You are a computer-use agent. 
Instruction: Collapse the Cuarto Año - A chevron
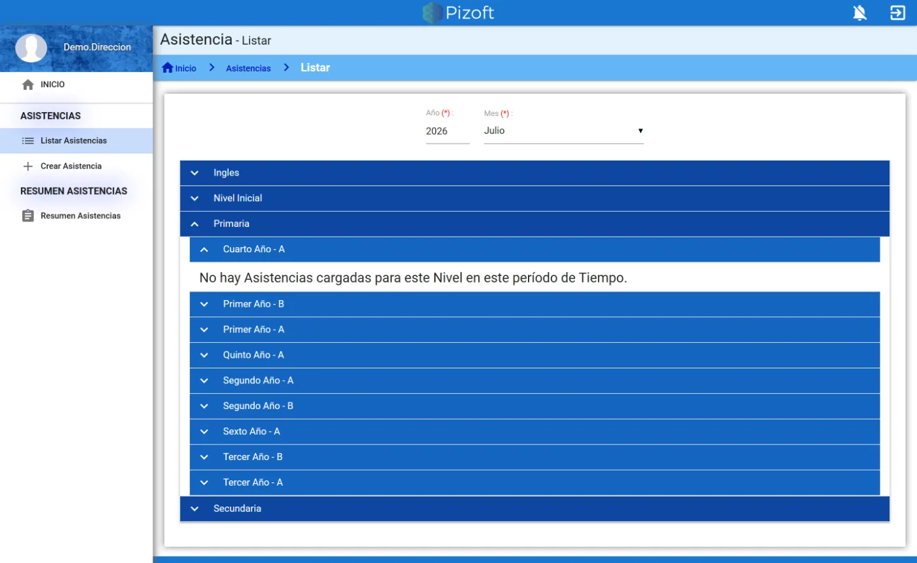click(204, 250)
